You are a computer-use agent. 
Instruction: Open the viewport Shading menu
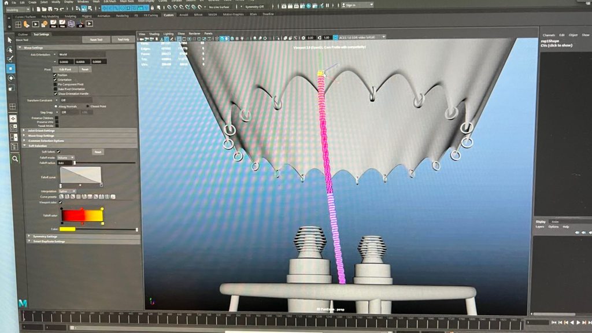154,34
